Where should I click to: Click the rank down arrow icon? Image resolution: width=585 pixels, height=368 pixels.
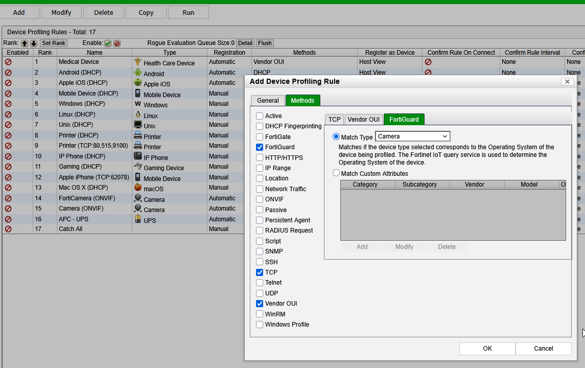34,43
